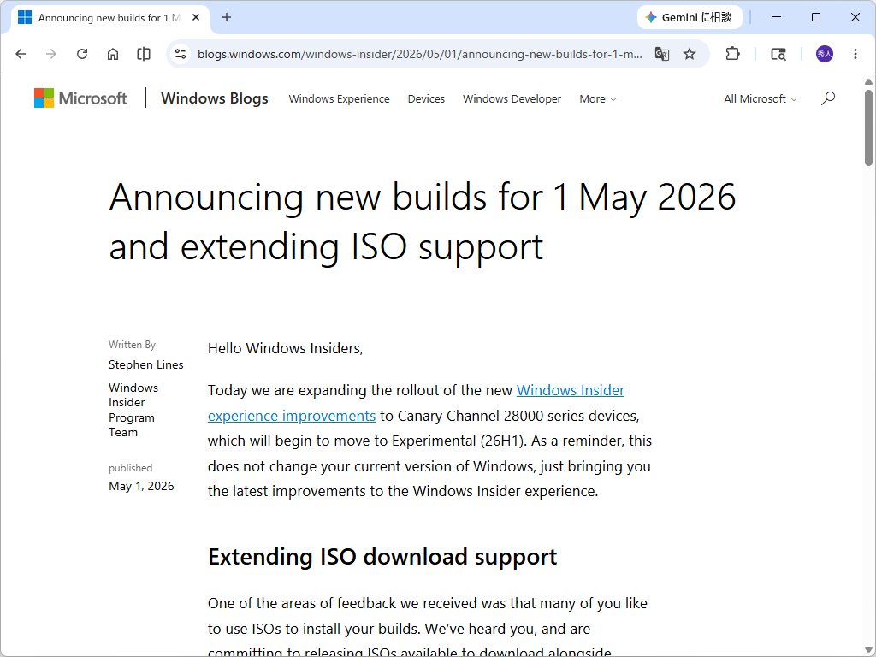The height and width of the screenshot is (657, 876).
Task: Minimize the browser window
Action: (x=777, y=17)
